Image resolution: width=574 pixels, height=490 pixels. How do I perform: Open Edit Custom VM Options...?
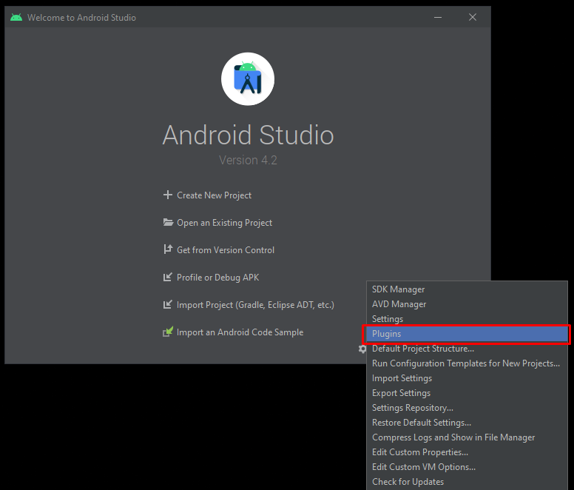(467, 467)
